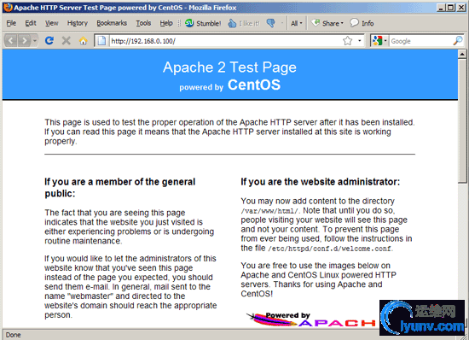
Task: Go to the Home page icon
Action: pos(84,40)
